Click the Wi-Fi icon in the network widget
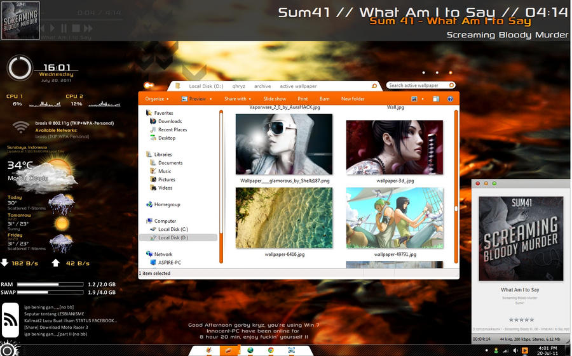 click(x=21, y=127)
